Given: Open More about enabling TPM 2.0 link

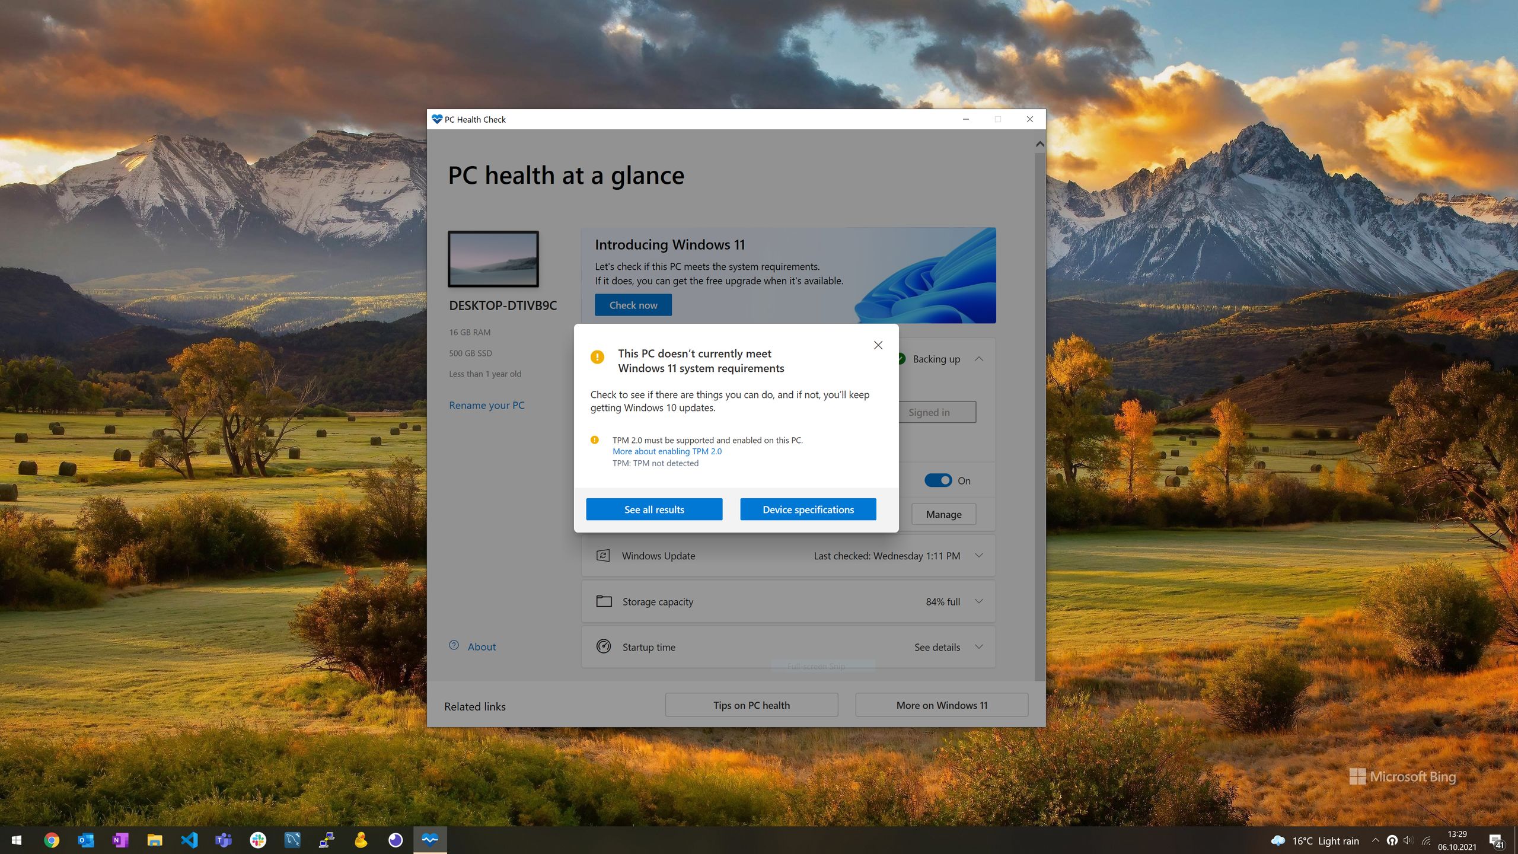Looking at the screenshot, I should click(x=666, y=451).
